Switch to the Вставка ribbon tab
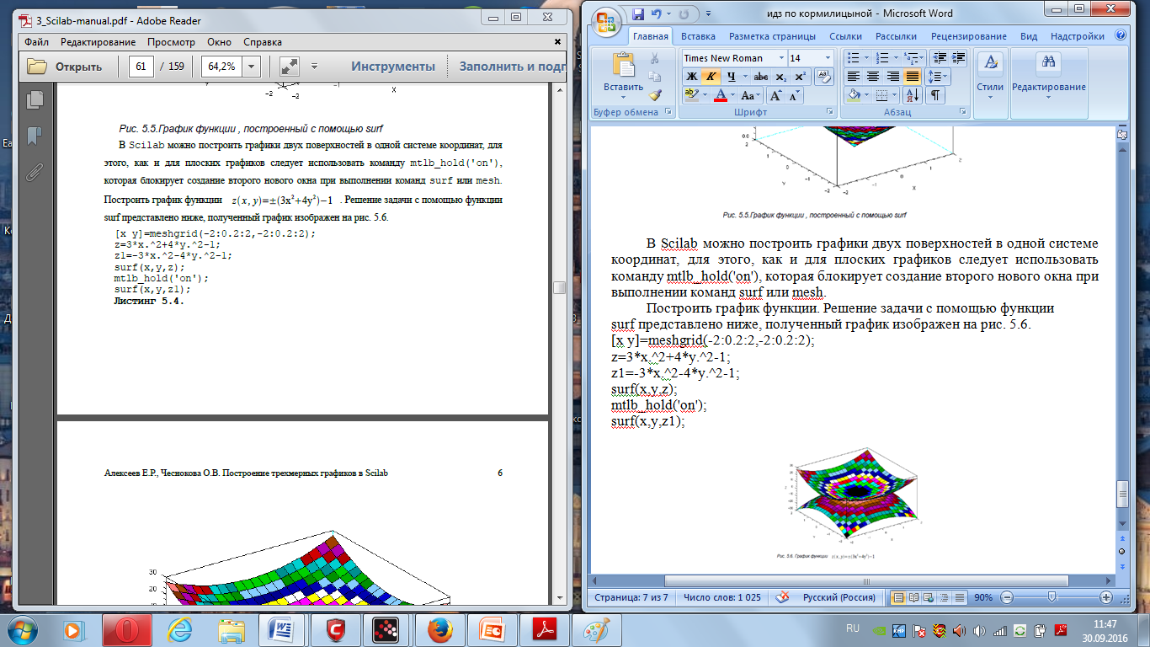The width and height of the screenshot is (1150, 647). point(698,36)
